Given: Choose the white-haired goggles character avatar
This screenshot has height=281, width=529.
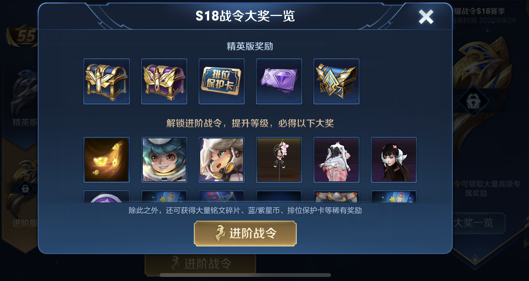Looking at the screenshot, I should [x=221, y=160].
